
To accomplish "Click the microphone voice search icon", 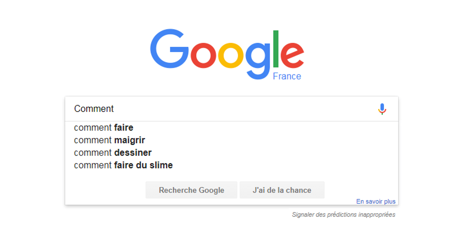I will tap(382, 109).
